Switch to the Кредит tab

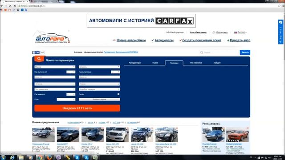[217, 63]
